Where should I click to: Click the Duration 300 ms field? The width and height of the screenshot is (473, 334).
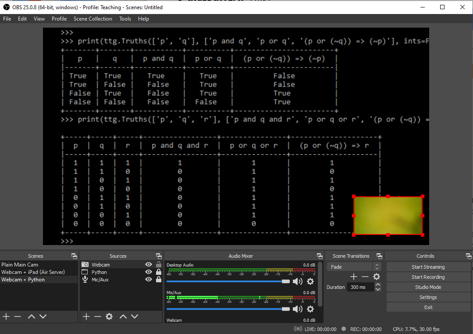point(360,287)
